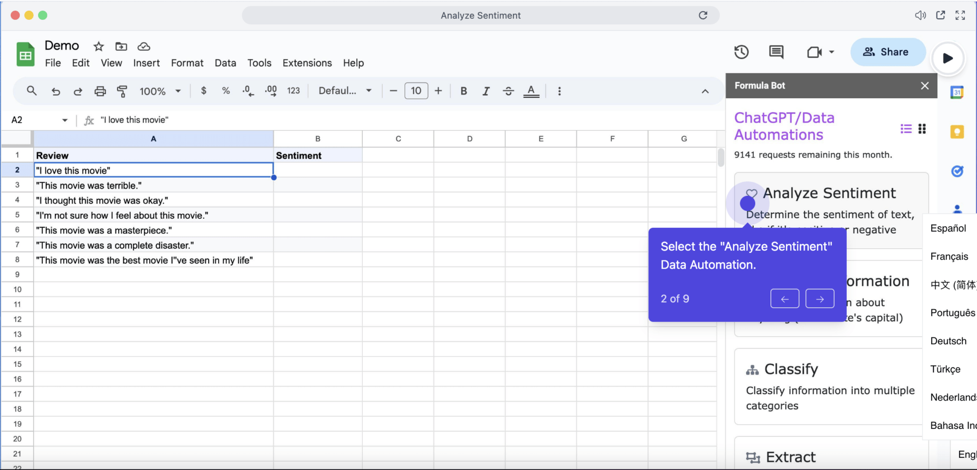977x470 pixels.
Task: Format selected cells as currency
Action: [x=204, y=91]
